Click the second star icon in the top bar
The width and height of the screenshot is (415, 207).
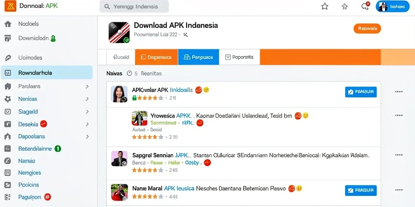344,6
